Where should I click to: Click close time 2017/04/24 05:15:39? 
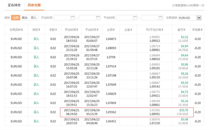coord(92,112)
